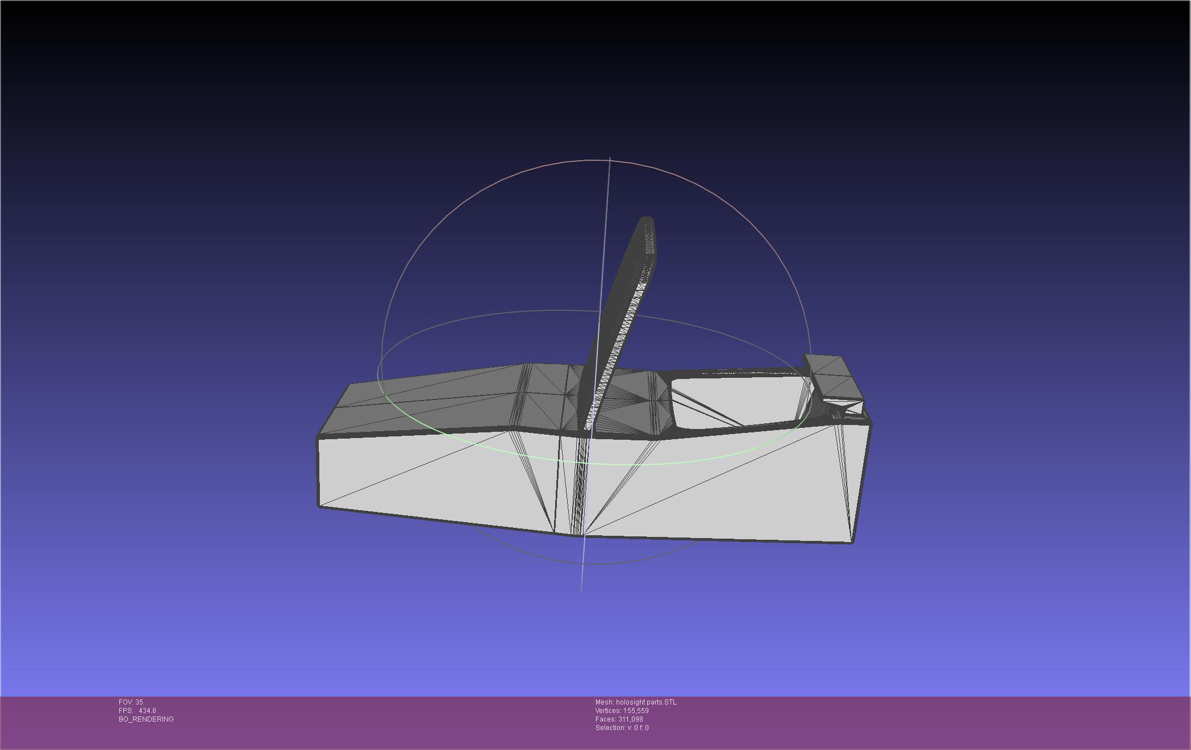Click the Faces count label
The width and height of the screenshot is (1191, 750).
pyautogui.click(x=619, y=719)
